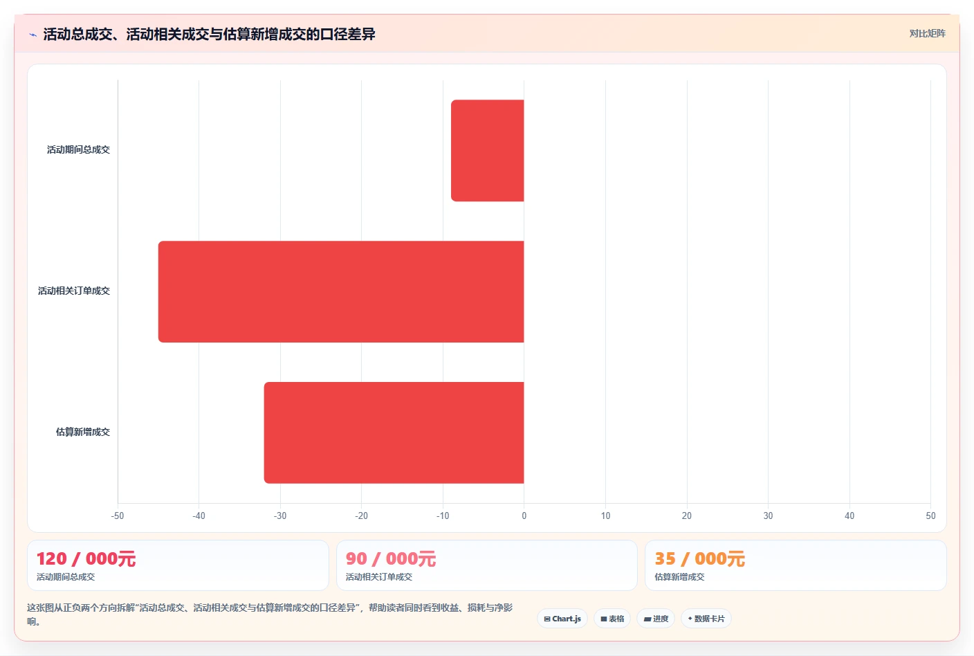Viewport: 974px width, 656px height.
Task: Click the 表格 tag pill
Action: tap(612, 619)
